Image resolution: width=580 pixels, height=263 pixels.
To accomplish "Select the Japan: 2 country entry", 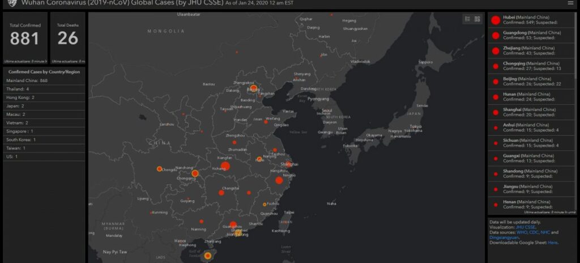I will (15, 106).
